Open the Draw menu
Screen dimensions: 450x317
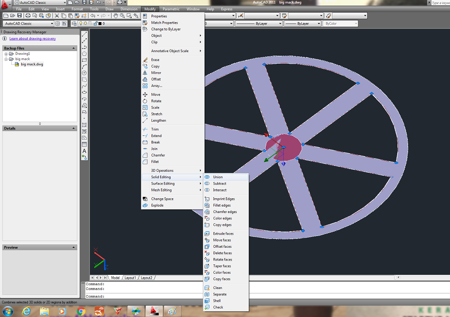[x=110, y=9]
